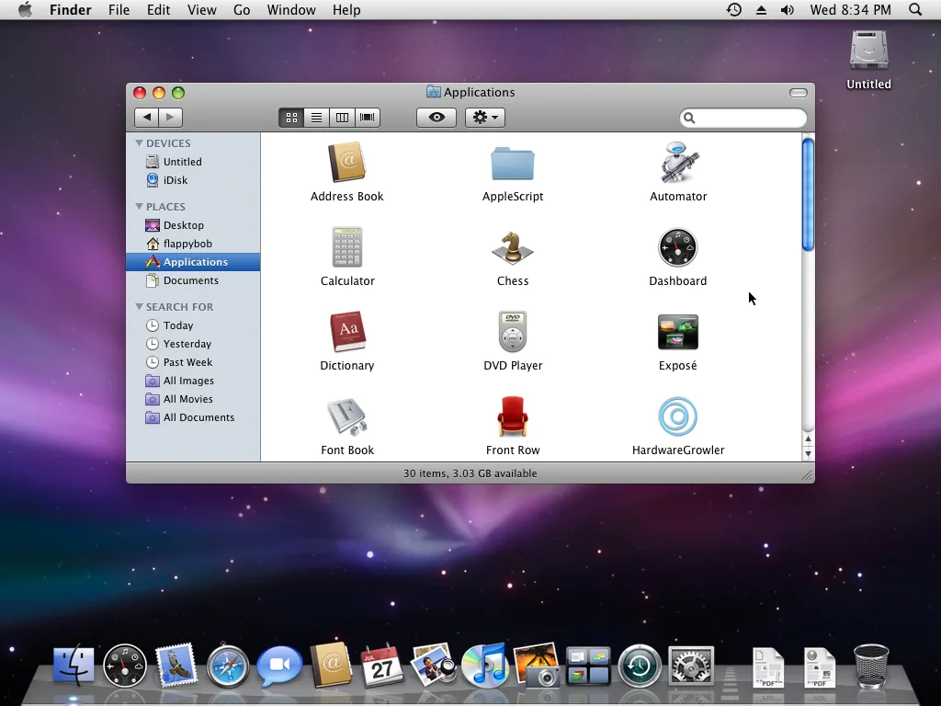Open the Help menu
The image size is (941, 706).
click(x=346, y=9)
